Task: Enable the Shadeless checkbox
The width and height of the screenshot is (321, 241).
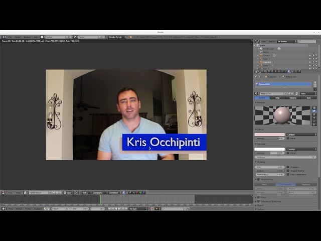Action: tap(288, 167)
